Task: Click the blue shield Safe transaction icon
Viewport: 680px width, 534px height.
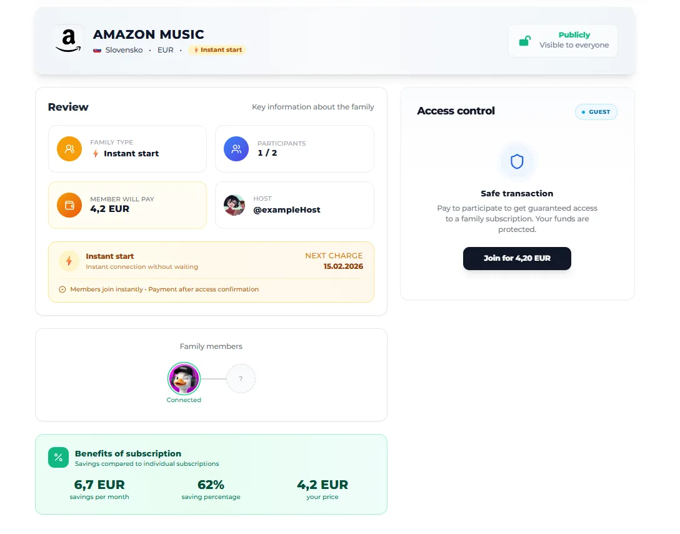Action: coord(517,162)
